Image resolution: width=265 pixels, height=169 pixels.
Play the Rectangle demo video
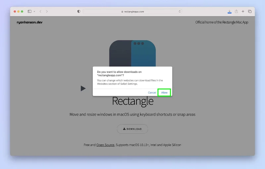[83, 88]
